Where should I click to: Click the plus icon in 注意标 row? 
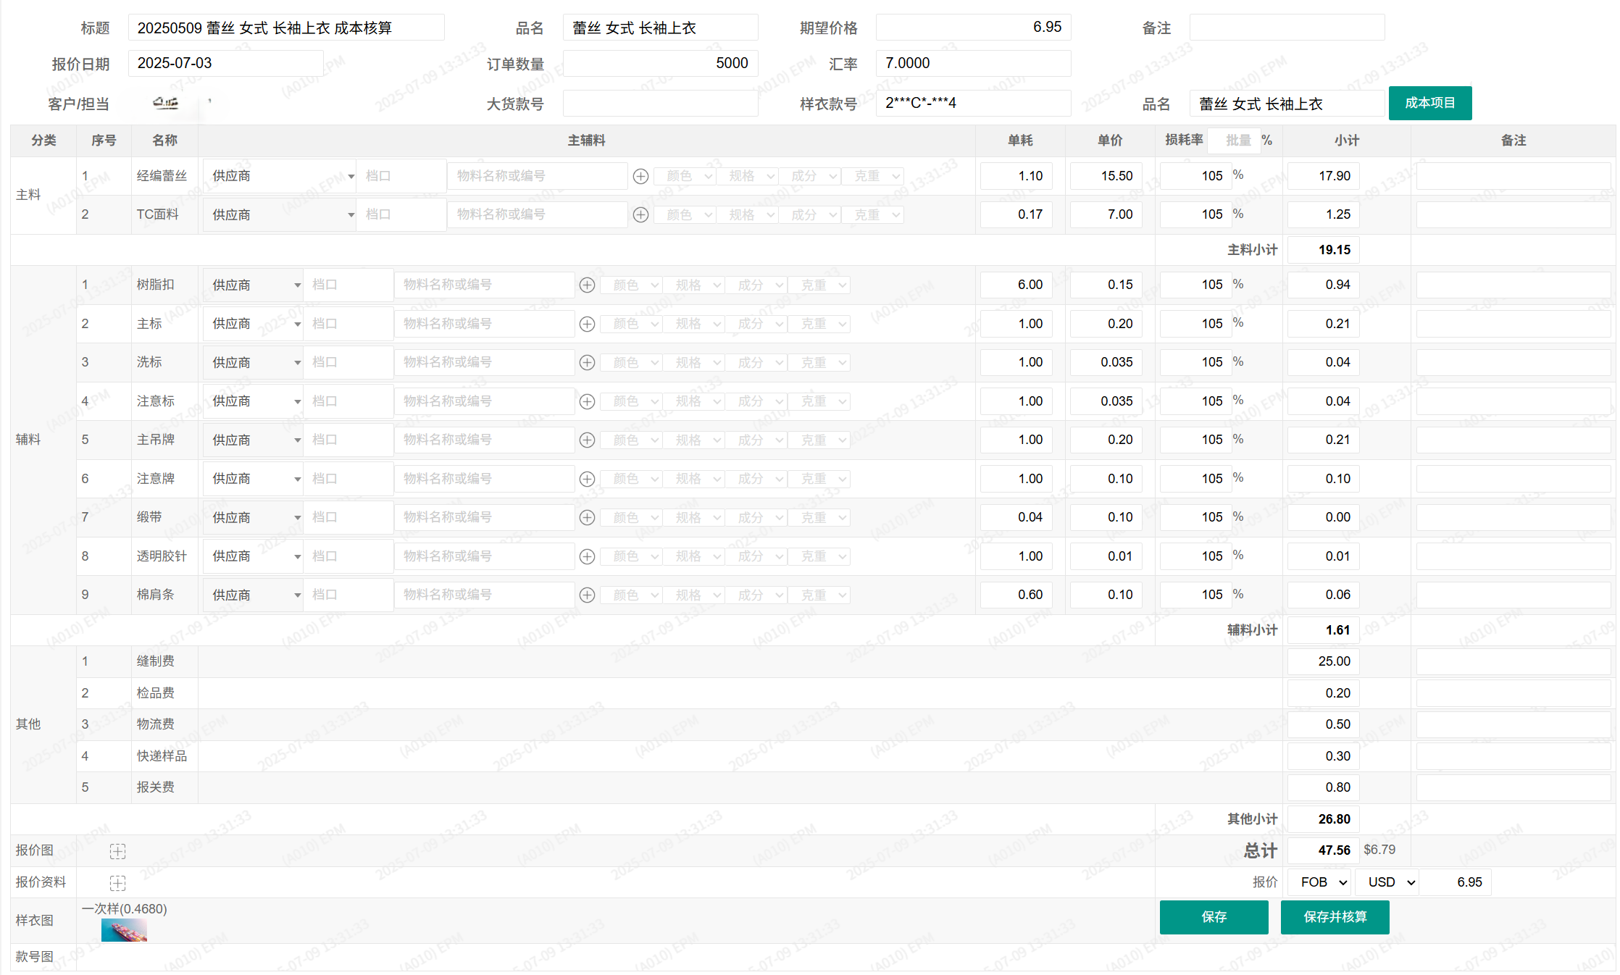[x=587, y=401]
